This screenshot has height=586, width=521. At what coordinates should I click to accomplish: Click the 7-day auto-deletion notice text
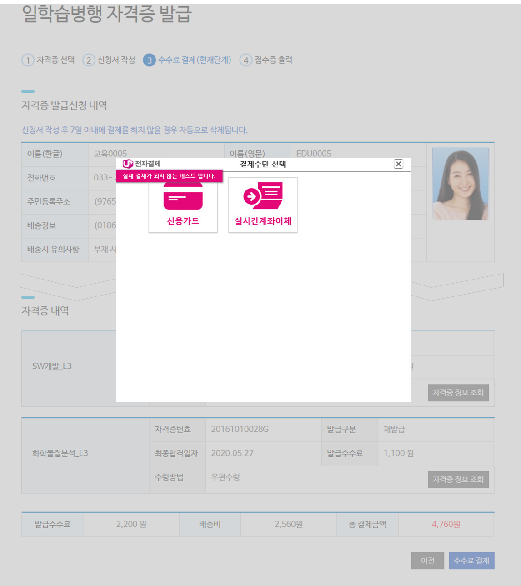(x=135, y=130)
